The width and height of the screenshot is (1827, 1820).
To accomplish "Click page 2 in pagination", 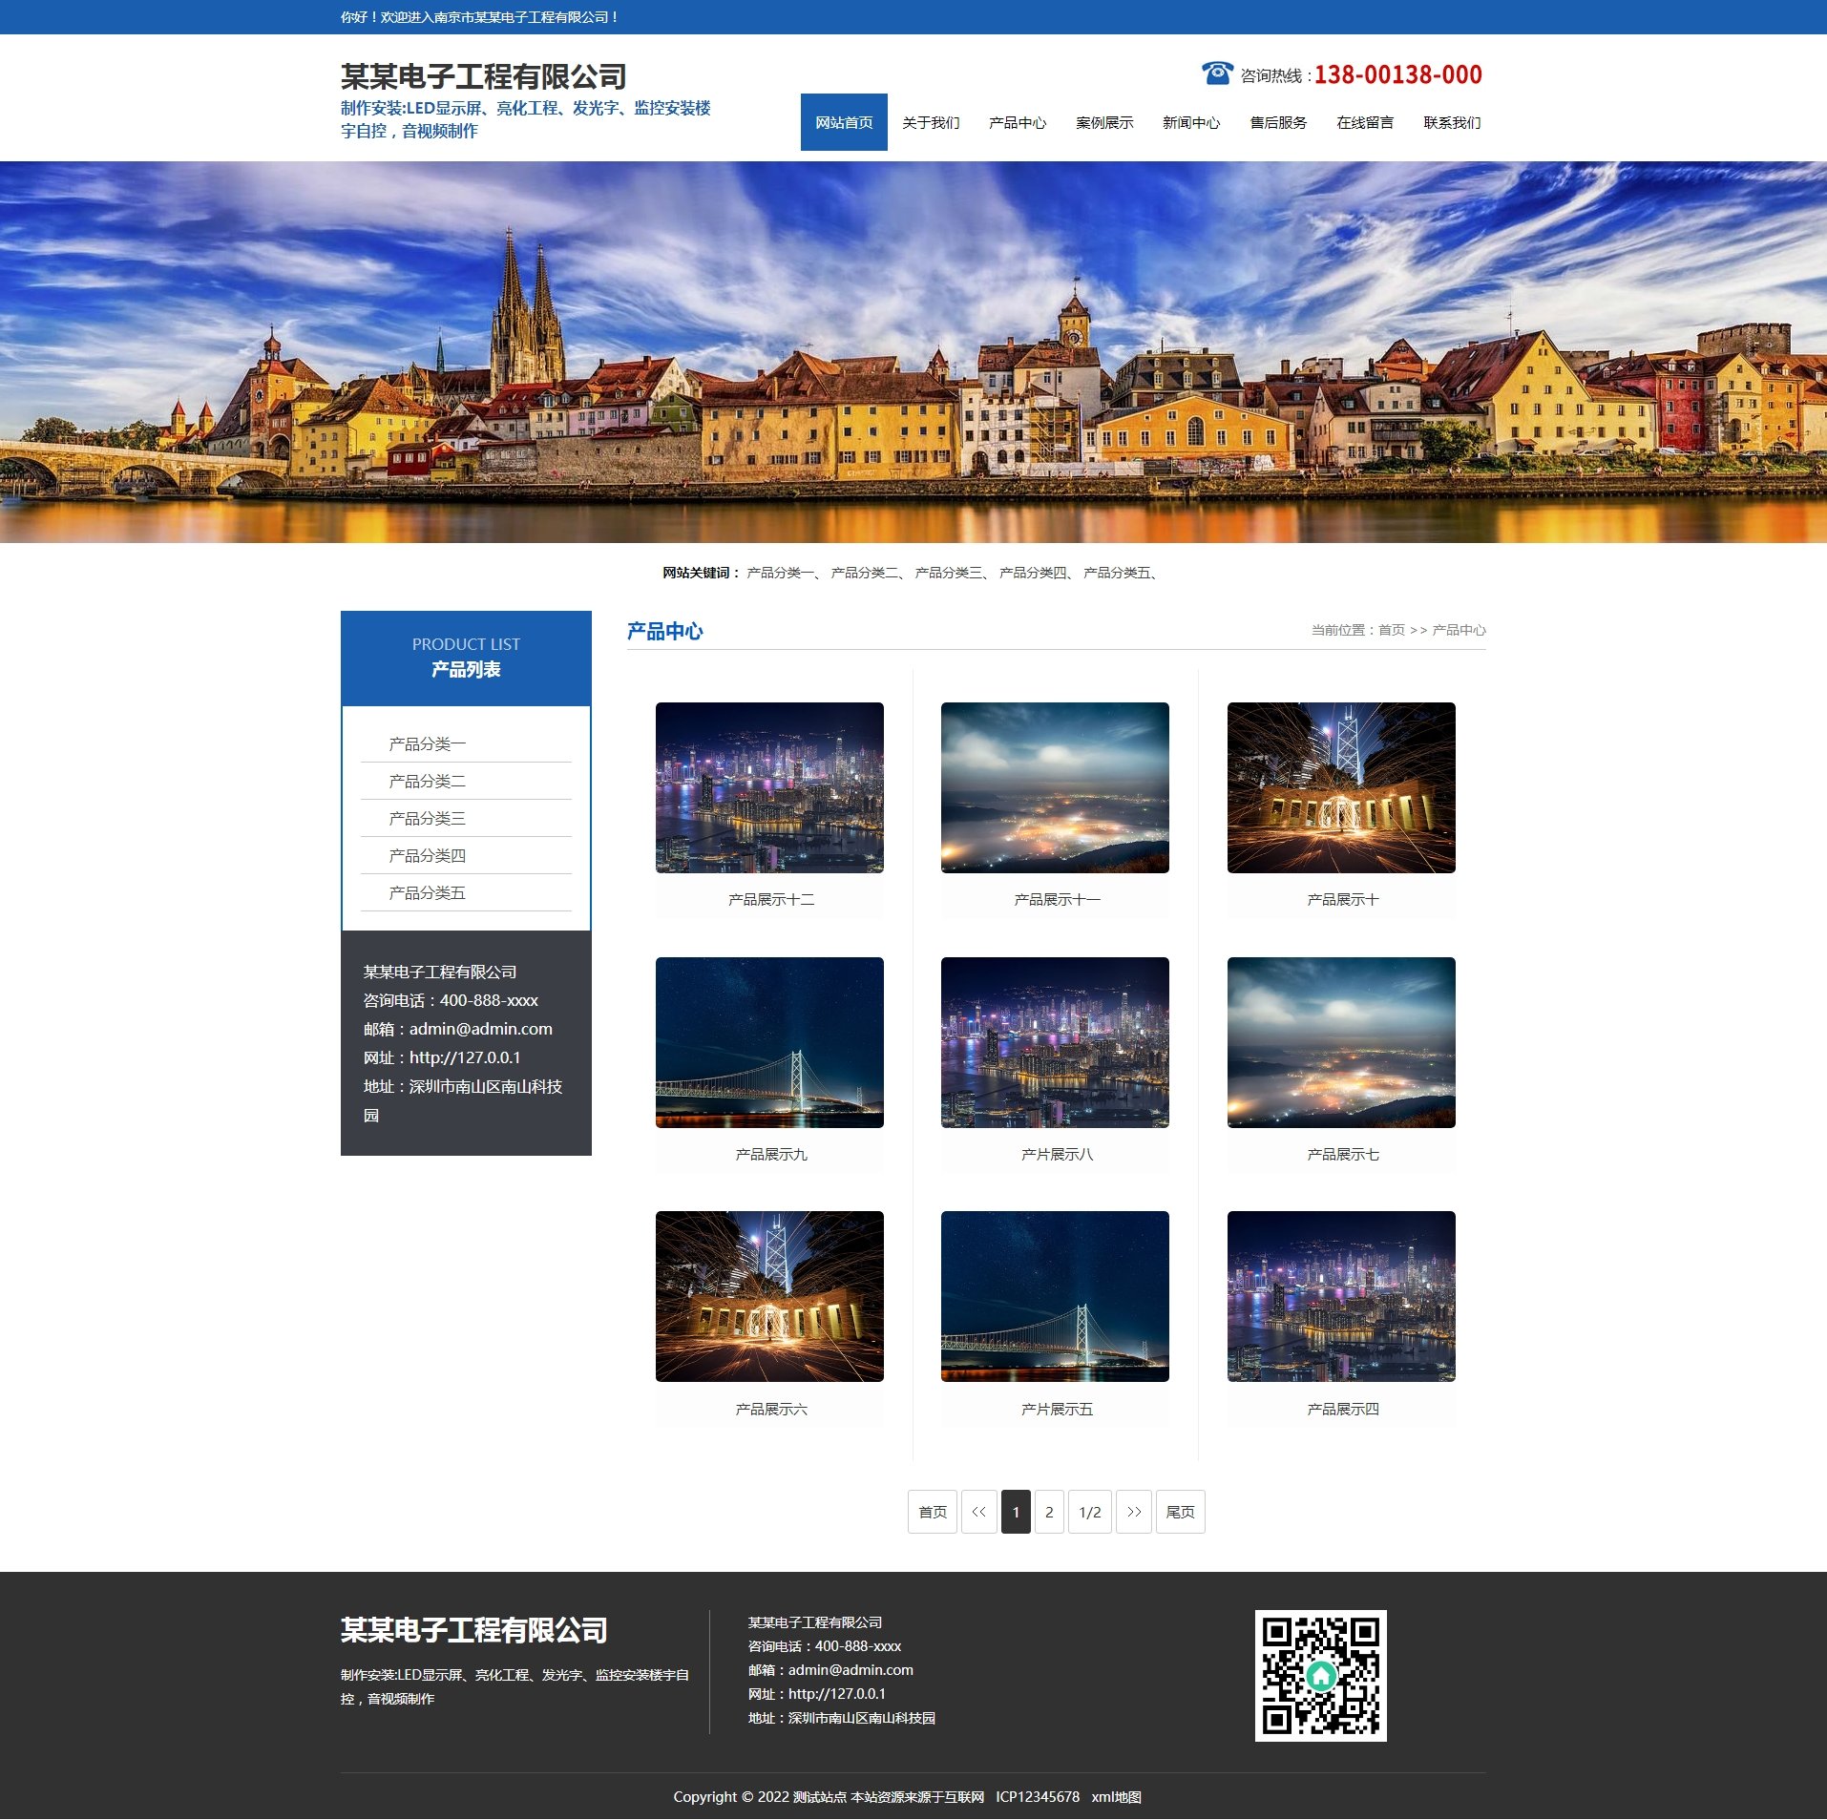I will pos(1048,1512).
